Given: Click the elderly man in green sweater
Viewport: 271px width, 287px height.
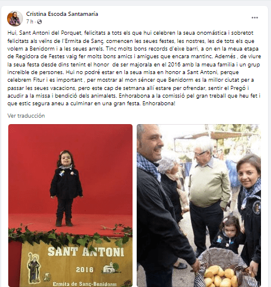Looking at the screenshot, I should tap(208, 194).
